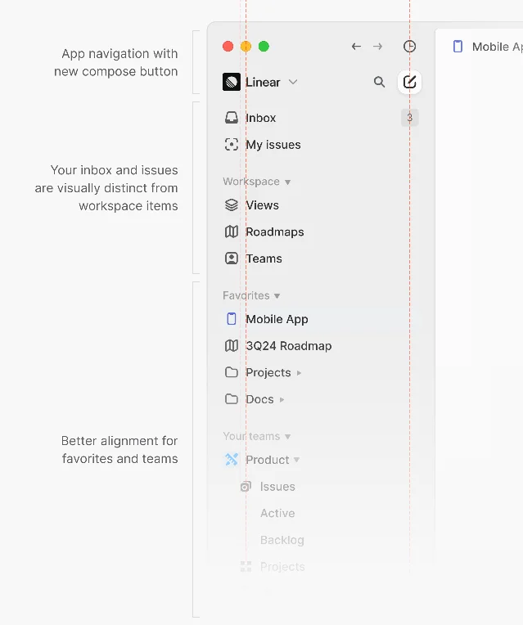Click the Linear workspace name

point(263,82)
